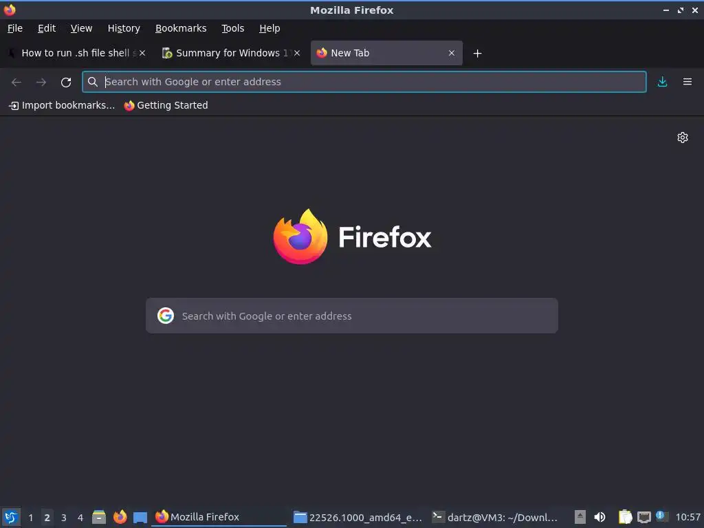704x528 pixels.
Task: Switch to the 22526.1000_amd64 file manager window
Action: tap(357, 517)
